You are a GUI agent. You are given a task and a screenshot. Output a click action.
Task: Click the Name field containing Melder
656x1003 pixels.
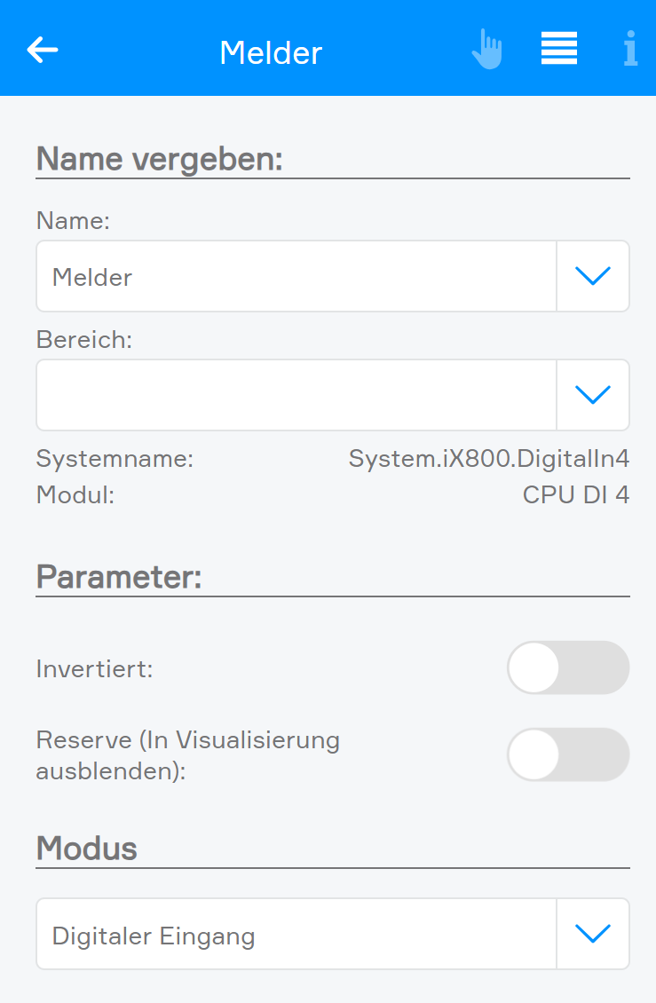point(296,276)
